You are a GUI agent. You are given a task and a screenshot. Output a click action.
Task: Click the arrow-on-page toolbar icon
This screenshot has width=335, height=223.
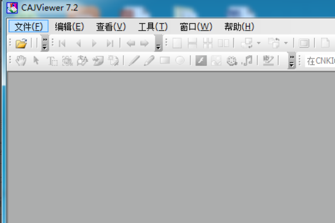click(x=98, y=61)
